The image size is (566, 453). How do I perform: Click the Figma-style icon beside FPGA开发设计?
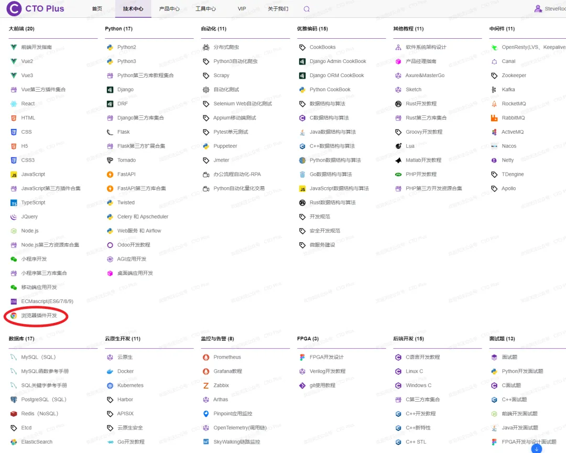tap(302, 357)
